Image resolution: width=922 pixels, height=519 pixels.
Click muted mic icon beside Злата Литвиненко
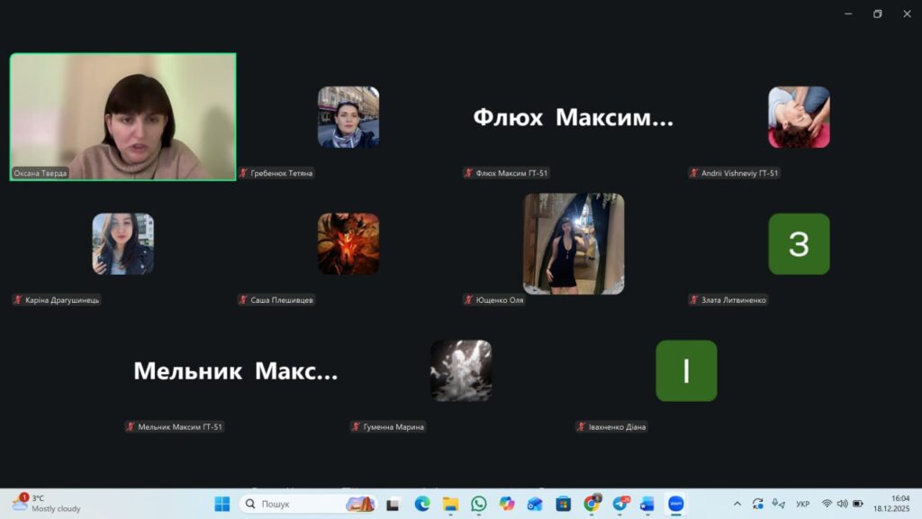694,300
